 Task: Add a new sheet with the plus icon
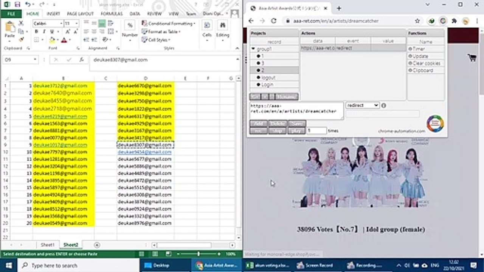[97, 245]
